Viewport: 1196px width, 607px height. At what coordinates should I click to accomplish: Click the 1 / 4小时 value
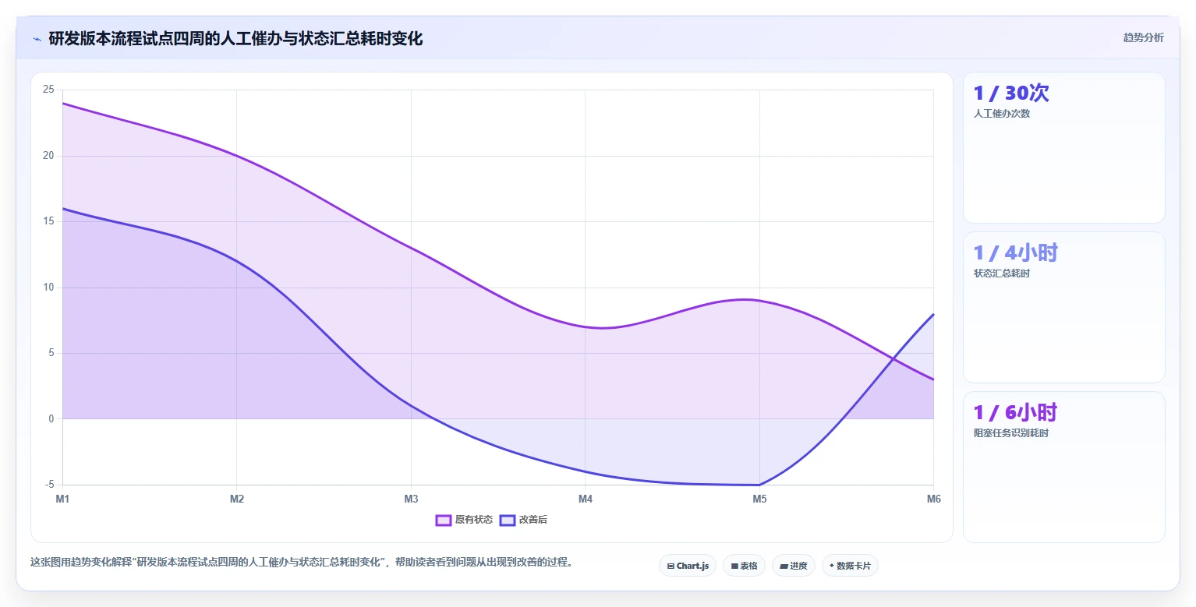1016,252
